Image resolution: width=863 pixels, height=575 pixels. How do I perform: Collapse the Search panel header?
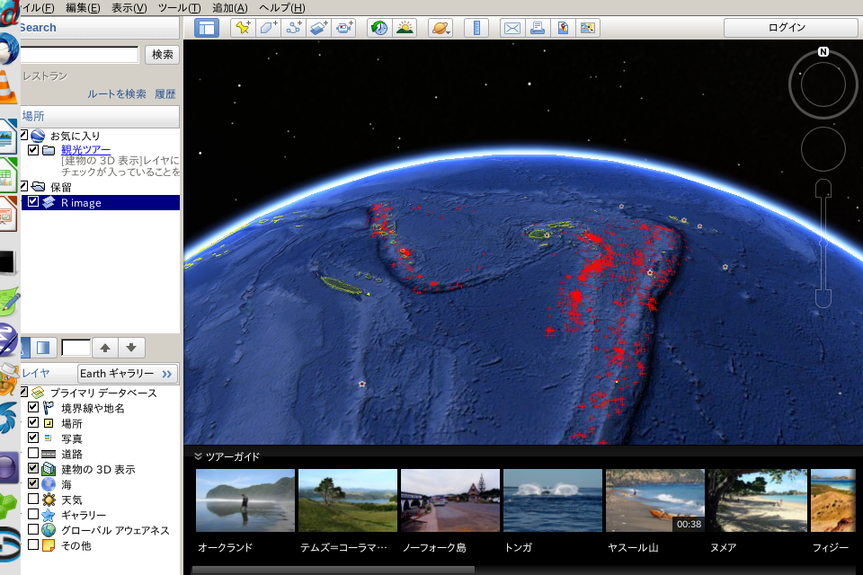tap(100, 28)
